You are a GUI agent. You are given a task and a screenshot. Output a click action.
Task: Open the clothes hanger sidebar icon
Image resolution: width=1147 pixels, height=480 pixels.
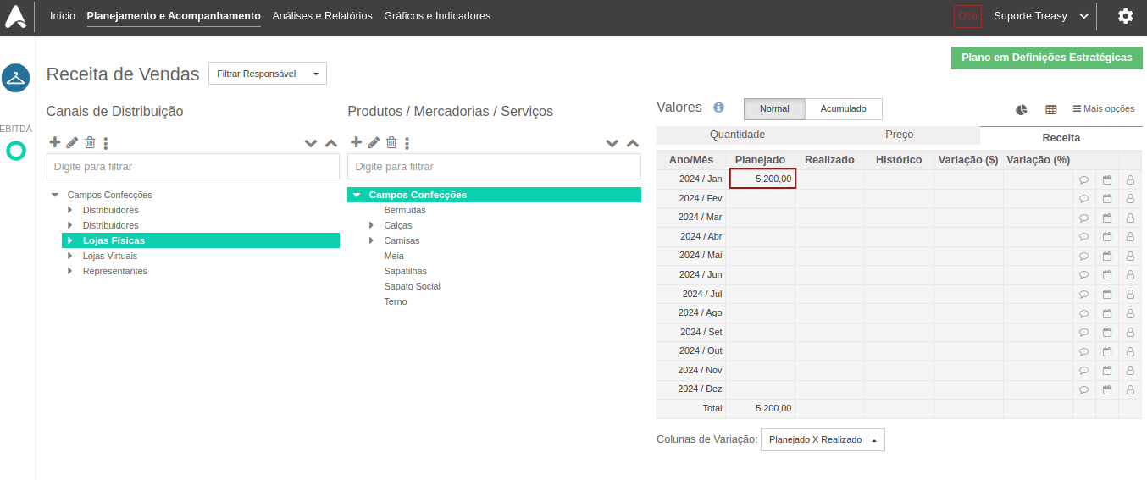[15, 78]
